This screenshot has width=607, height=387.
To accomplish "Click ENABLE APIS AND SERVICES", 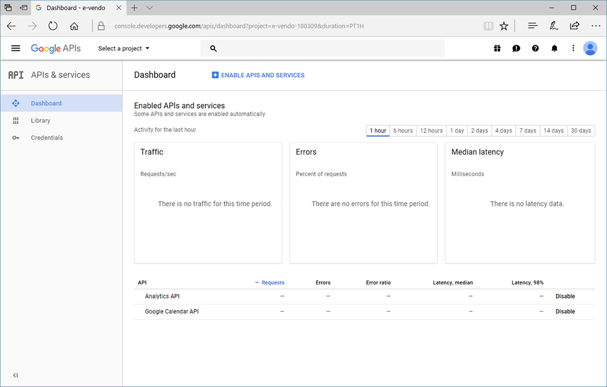I will click(258, 75).
